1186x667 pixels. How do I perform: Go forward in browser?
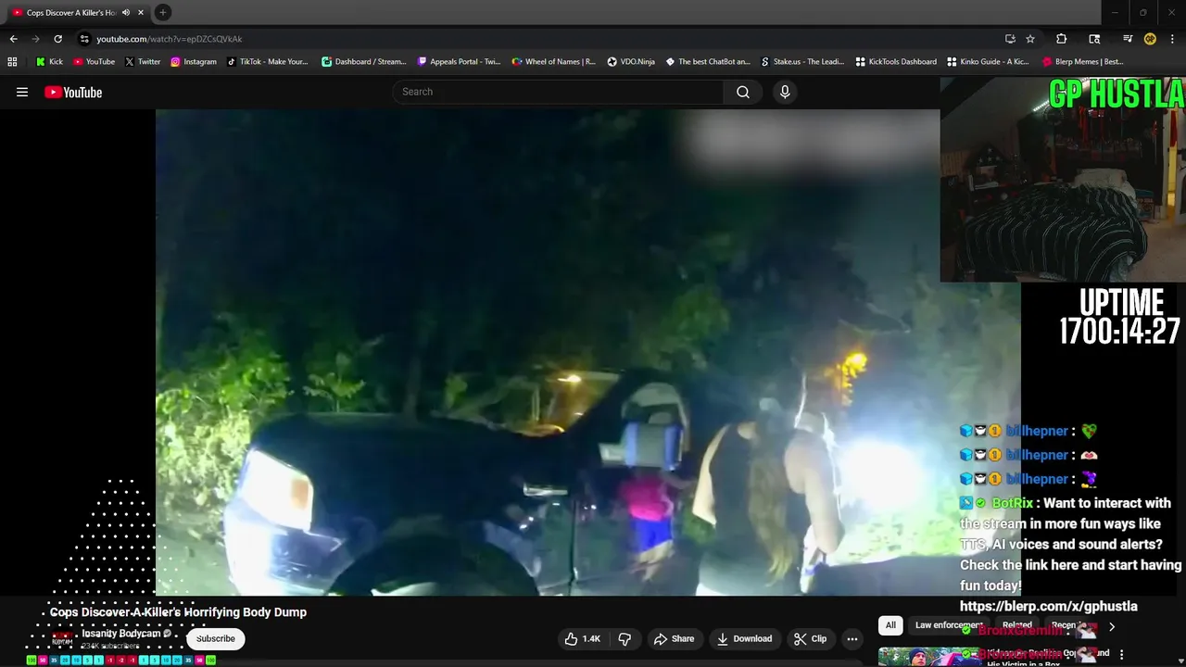[35, 39]
